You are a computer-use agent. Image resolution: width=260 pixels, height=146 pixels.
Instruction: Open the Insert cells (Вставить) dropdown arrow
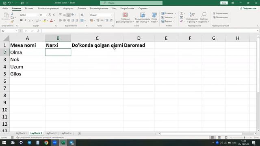point(175,13)
